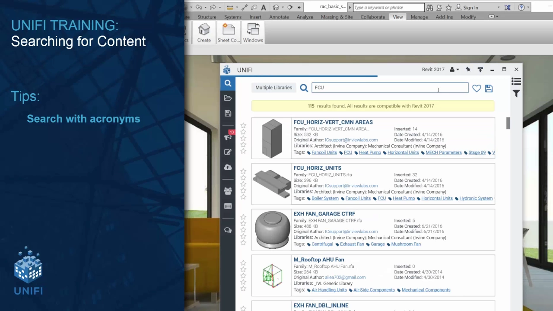This screenshot has width=553, height=311.
Task: Expand the Undo history dropdown arrow
Action: click(205, 7)
